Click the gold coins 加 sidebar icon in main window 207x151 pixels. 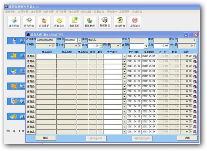point(14,86)
